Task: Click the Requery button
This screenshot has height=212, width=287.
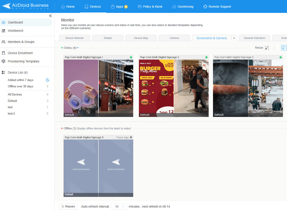Action: point(68,207)
